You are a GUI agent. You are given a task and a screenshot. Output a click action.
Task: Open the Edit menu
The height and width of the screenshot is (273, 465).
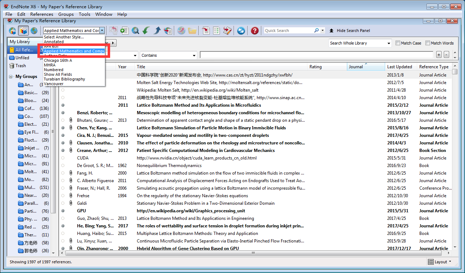click(x=21, y=14)
